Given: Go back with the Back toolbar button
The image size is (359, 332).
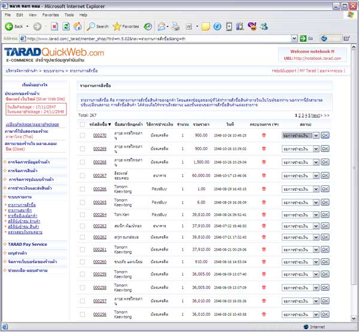Looking at the screenshot, I should [x=14, y=26].
